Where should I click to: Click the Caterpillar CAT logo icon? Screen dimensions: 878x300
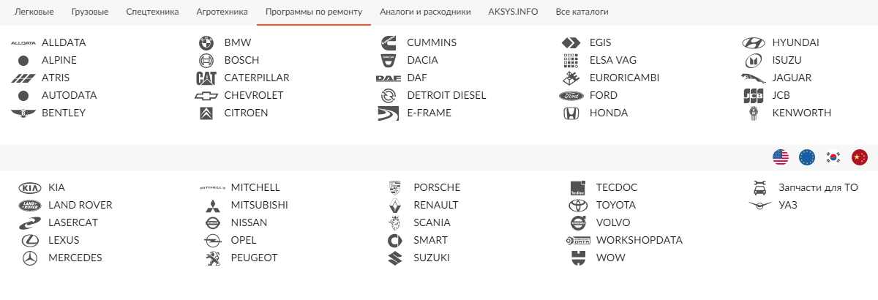click(x=206, y=78)
